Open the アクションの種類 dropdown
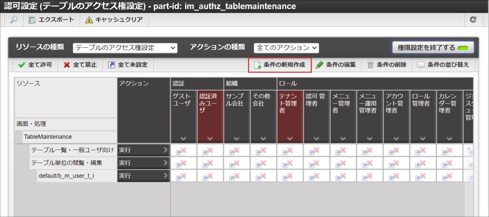The height and width of the screenshot is (217, 489). (x=286, y=48)
